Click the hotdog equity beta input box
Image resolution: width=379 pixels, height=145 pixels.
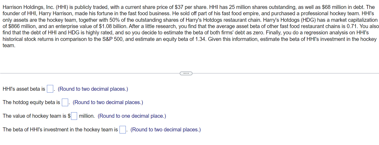click(x=65, y=102)
